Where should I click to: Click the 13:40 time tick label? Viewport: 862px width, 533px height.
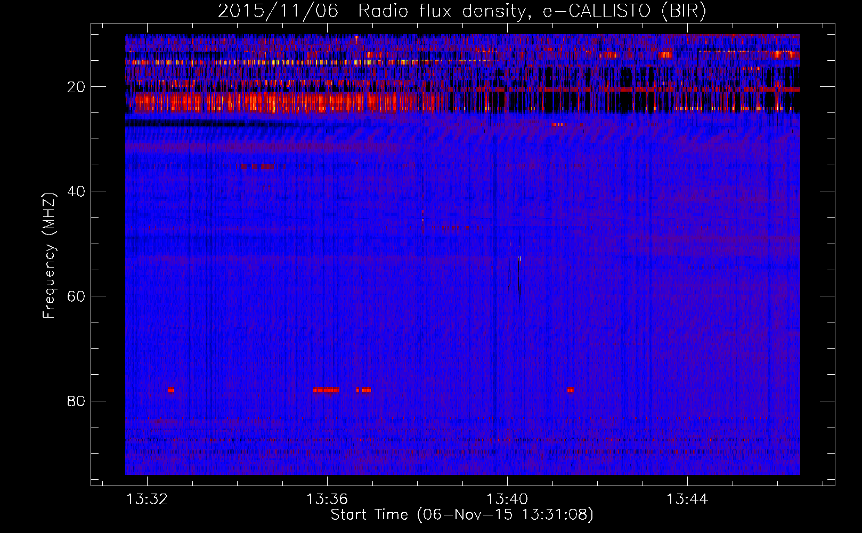[x=507, y=499]
